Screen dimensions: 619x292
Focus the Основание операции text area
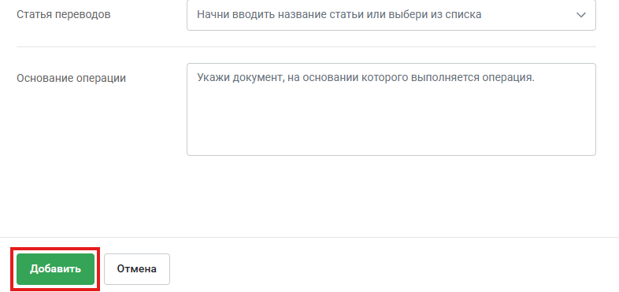pyautogui.click(x=391, y=109)
